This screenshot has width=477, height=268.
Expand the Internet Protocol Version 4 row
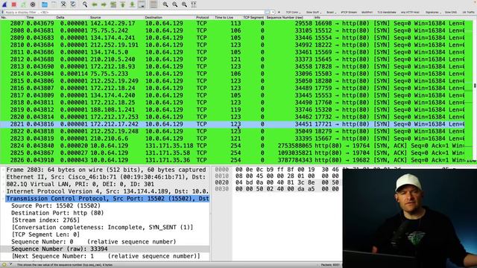[x=105, y=191]
